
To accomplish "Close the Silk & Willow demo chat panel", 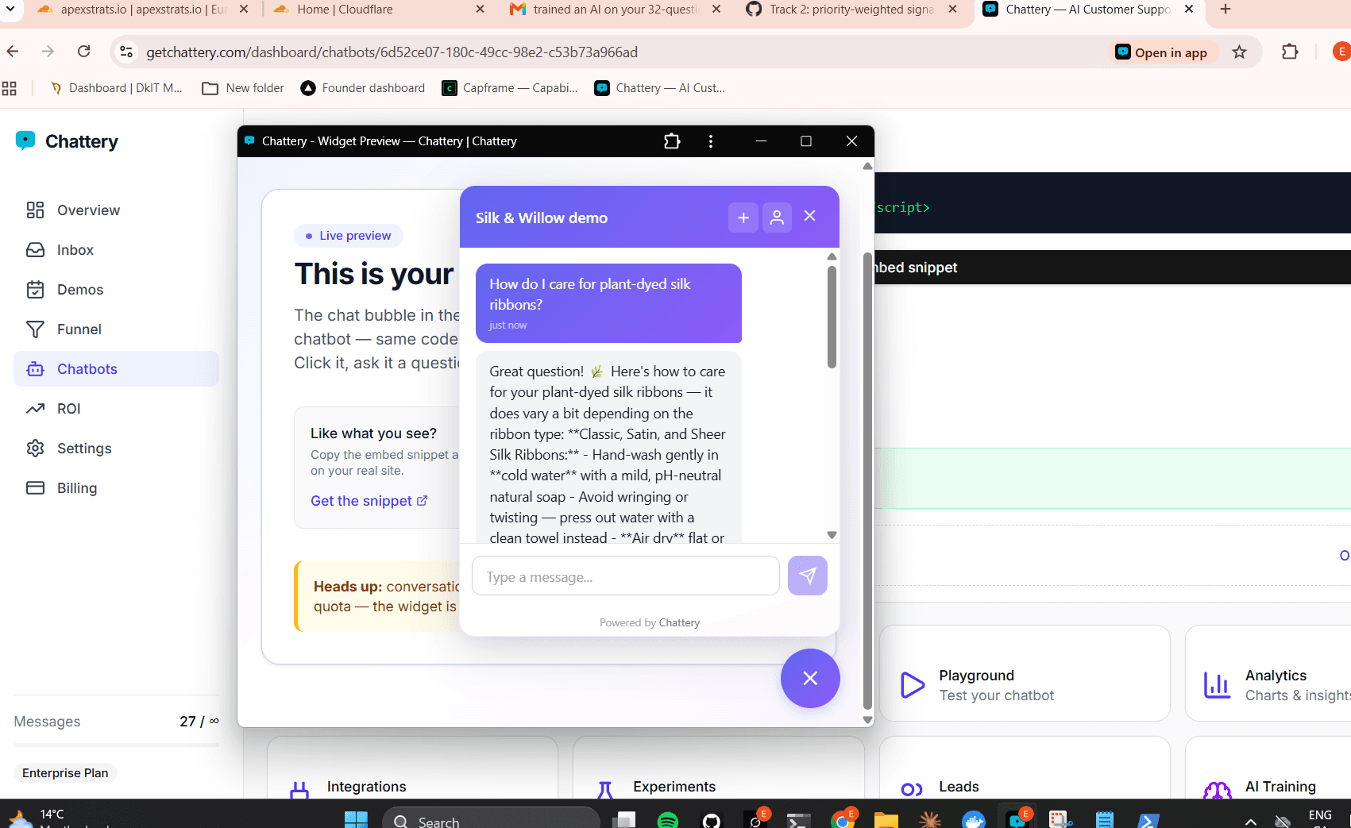I will (810, 216).
